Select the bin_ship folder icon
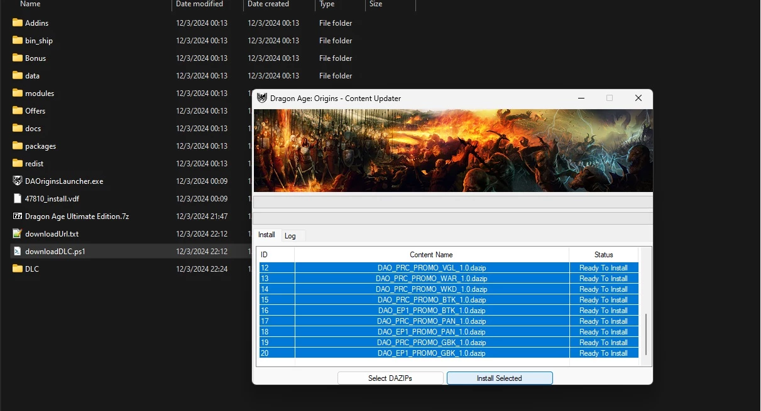This screenshot has width=761, height=411. coord(18,40)
